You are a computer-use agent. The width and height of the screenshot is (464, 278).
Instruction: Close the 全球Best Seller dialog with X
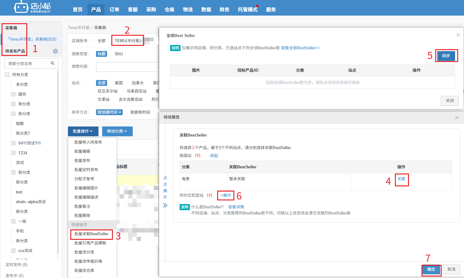pos(458,35)
